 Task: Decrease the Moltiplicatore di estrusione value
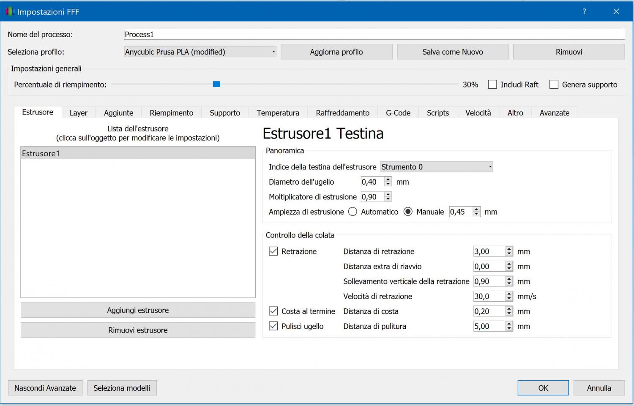388,199
